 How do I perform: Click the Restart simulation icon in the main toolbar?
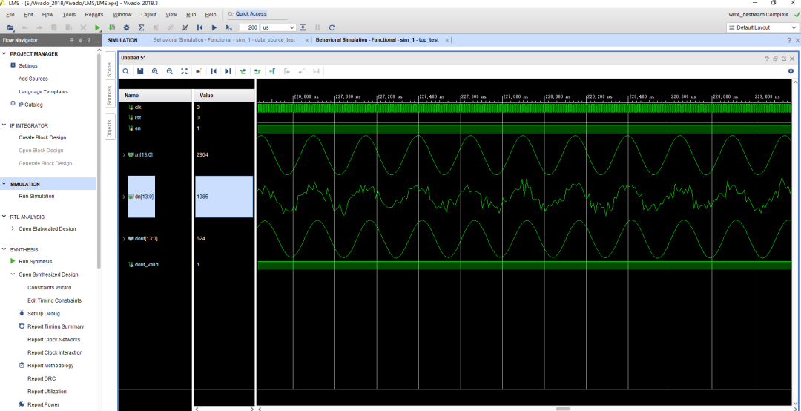pyautogui.click(x=200, y=27)
